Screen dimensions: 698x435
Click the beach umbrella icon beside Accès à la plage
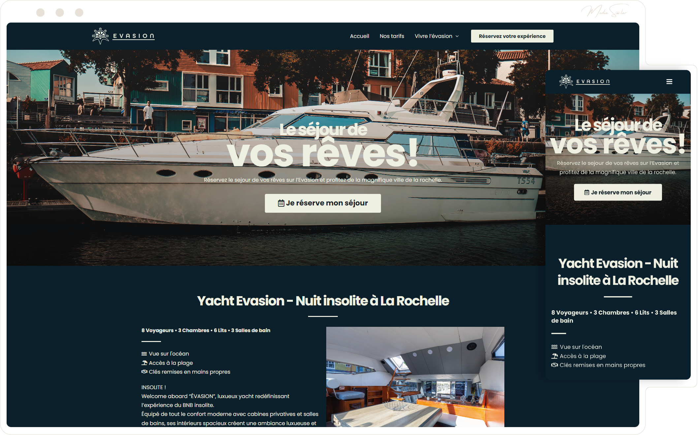tap(144, 363)
